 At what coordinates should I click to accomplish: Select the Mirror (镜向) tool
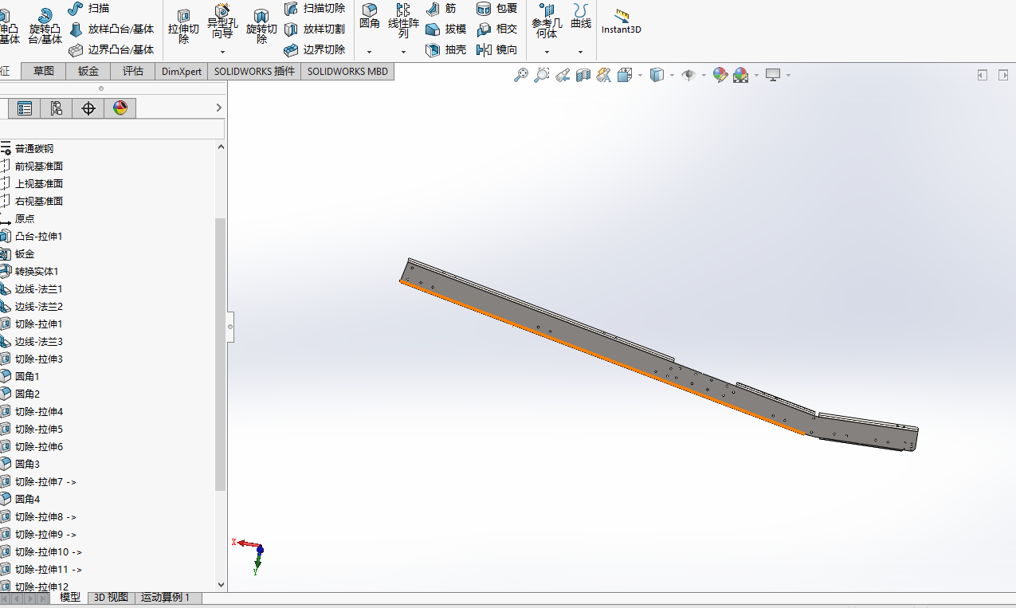click(x=496, y=49)
